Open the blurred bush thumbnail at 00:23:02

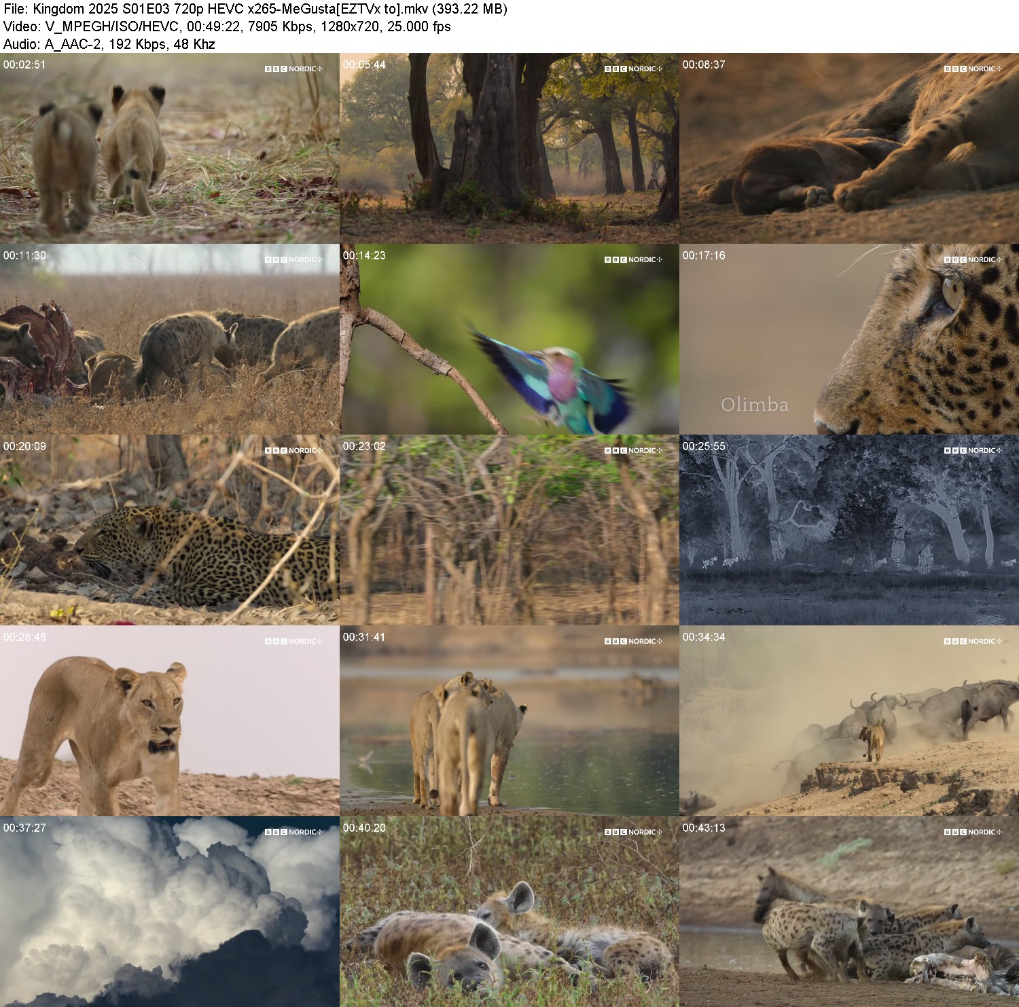509,530
